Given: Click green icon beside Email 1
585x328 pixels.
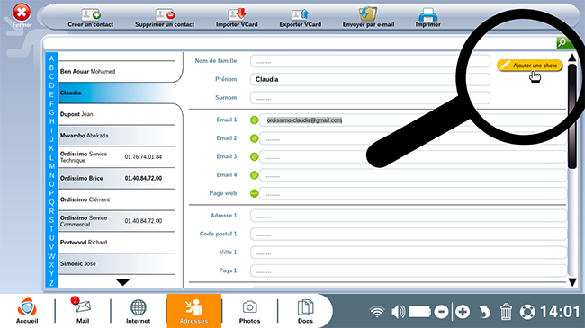Looking at the screenshot, I should tap(254, 120).
